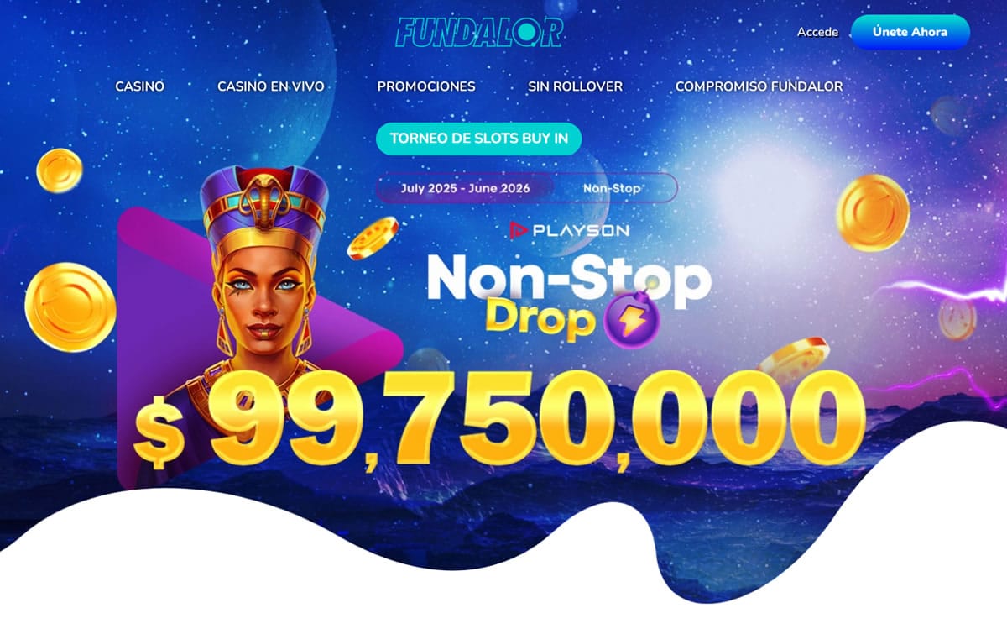Click the large gold coin at left edge
The width and height of the screenshot is (1007, 629).
pos(70,307)
